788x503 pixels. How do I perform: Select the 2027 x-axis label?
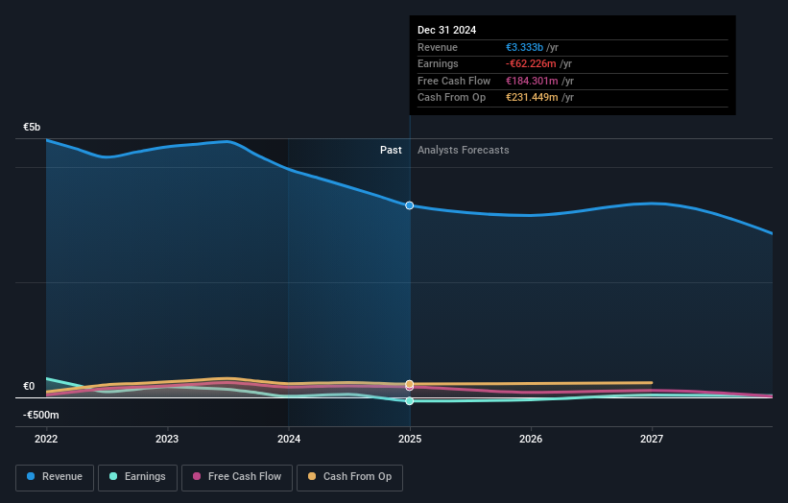[x=652, y=440]
